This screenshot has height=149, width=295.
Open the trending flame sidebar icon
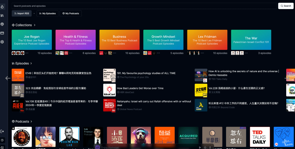[2, 7]
